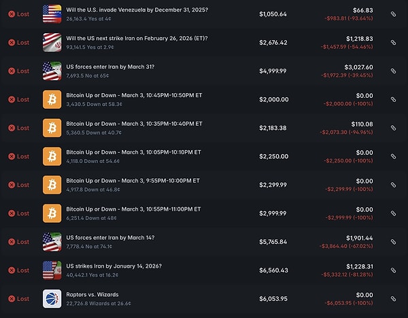Open 'Will the U.S. invade Venezuela' market
The width and height of the screenshot is (408, 318).
pyautogui.click(x=137, y=10)
